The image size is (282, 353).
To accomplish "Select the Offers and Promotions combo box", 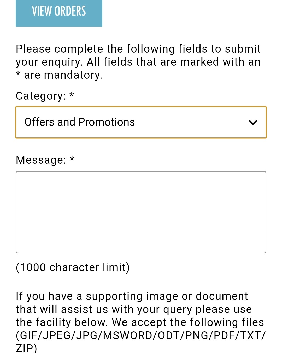I will tap(141, 122).
